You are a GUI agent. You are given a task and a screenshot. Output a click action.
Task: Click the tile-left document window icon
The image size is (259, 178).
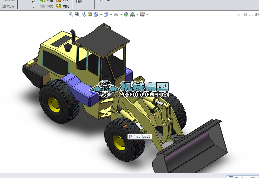[239, 15]
